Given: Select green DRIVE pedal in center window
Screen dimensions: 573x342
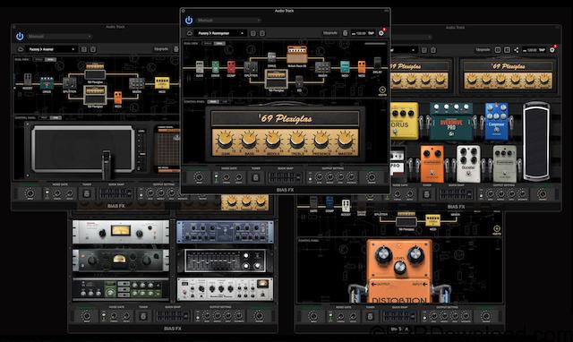Looking at the screenshot, I should pyautogui.click(x=216, y=67).
